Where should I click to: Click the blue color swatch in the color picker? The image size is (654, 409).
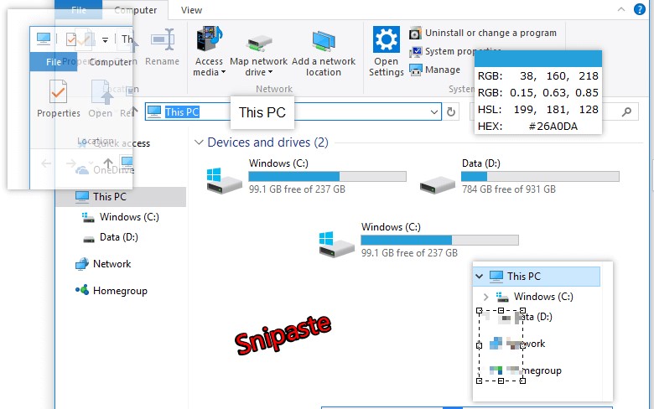[x=538, y=59]
